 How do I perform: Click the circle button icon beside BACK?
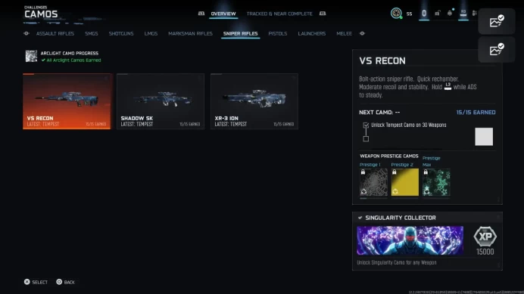point(59,282)
